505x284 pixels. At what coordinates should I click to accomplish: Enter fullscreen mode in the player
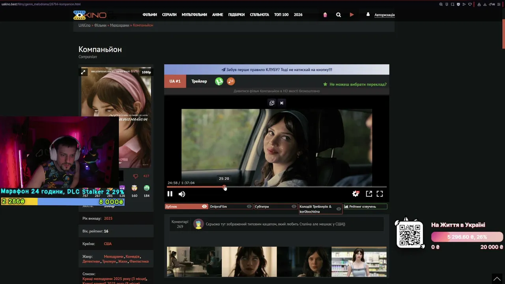click(380, 194)
